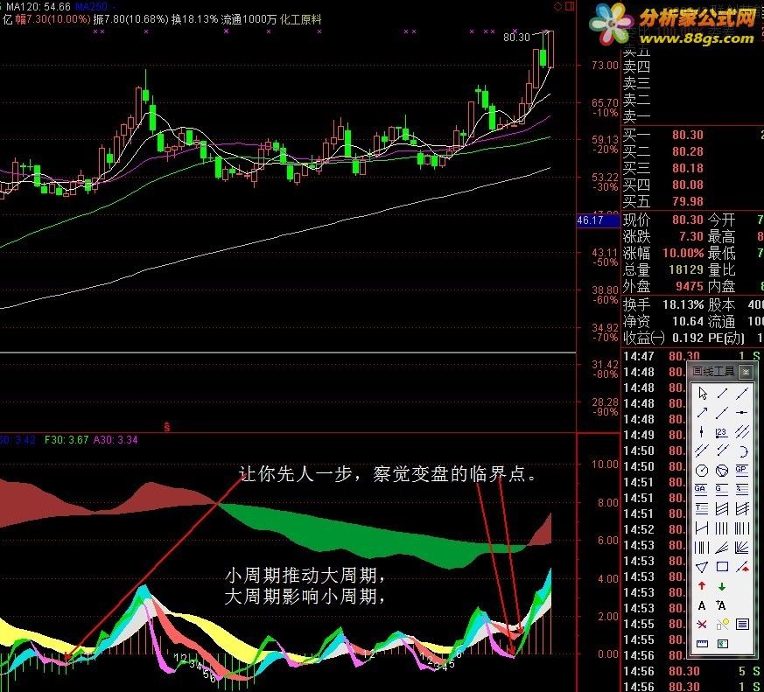Select the horizontal price line tool

(742, 412)
